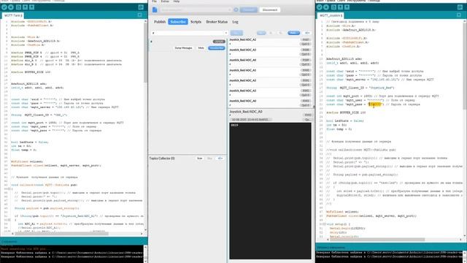467x263 pixels.
Task: Open Topics Collector options dropdown
Action: tap(220, 159)
